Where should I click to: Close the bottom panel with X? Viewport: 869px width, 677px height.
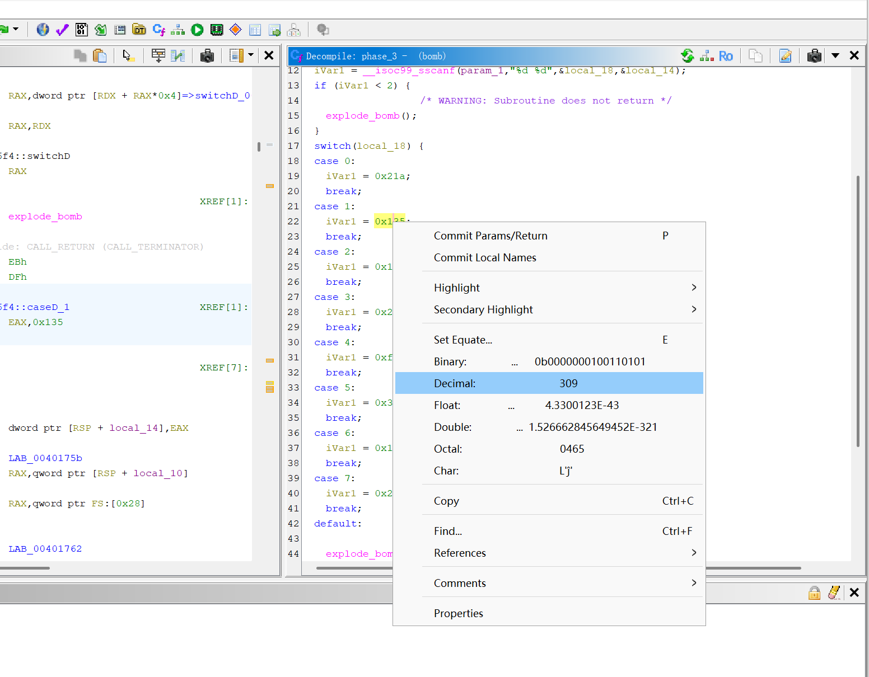[854, 593]
